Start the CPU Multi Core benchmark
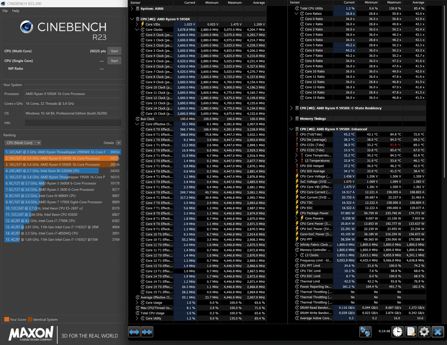Image resolution: width=447 pixels, height=345 pixels. click(114, 51)
